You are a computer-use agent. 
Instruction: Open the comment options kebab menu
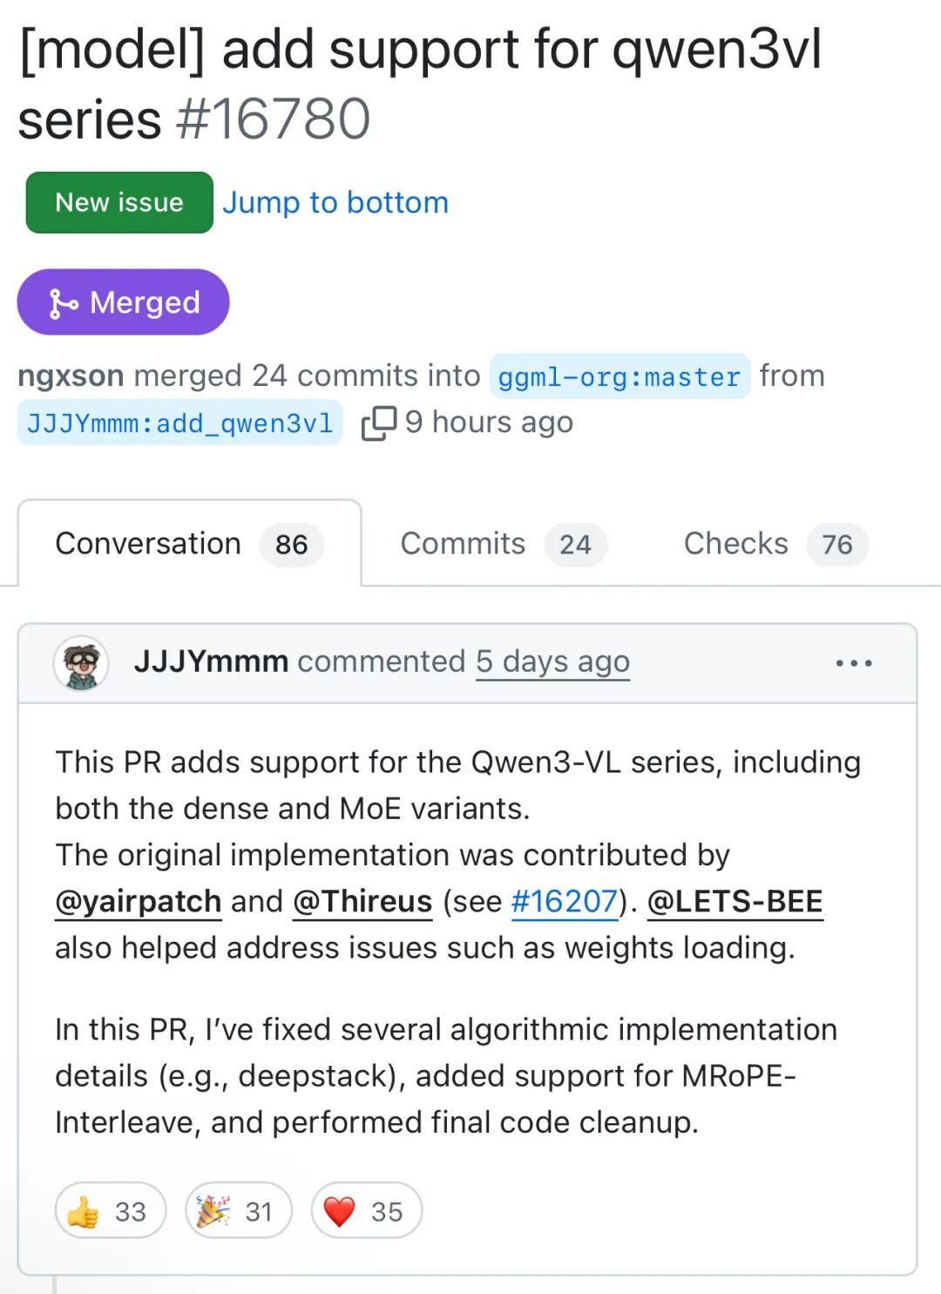coord(852,662)
